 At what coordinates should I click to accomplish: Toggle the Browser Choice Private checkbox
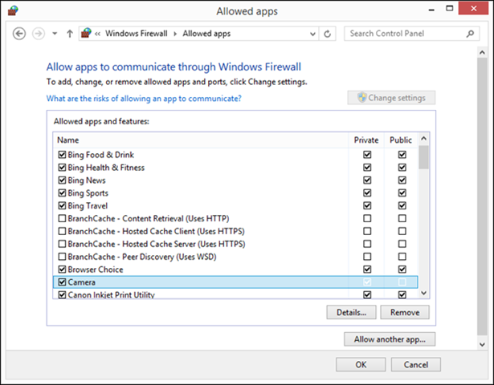point(367,269)
